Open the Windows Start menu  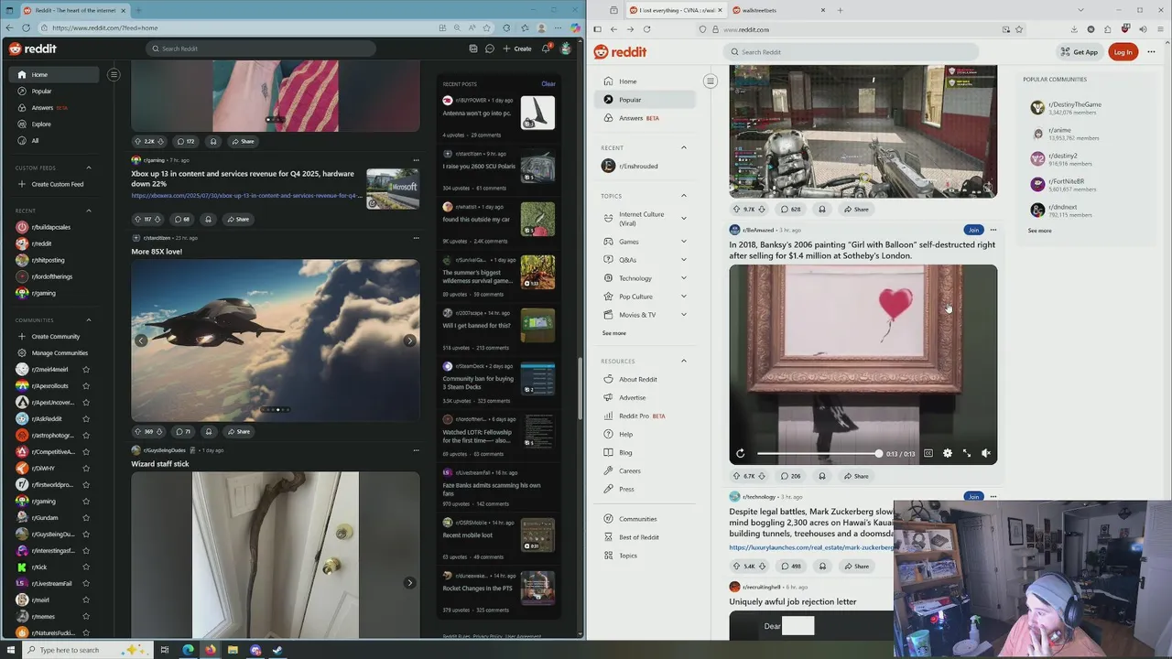(10, 650)
